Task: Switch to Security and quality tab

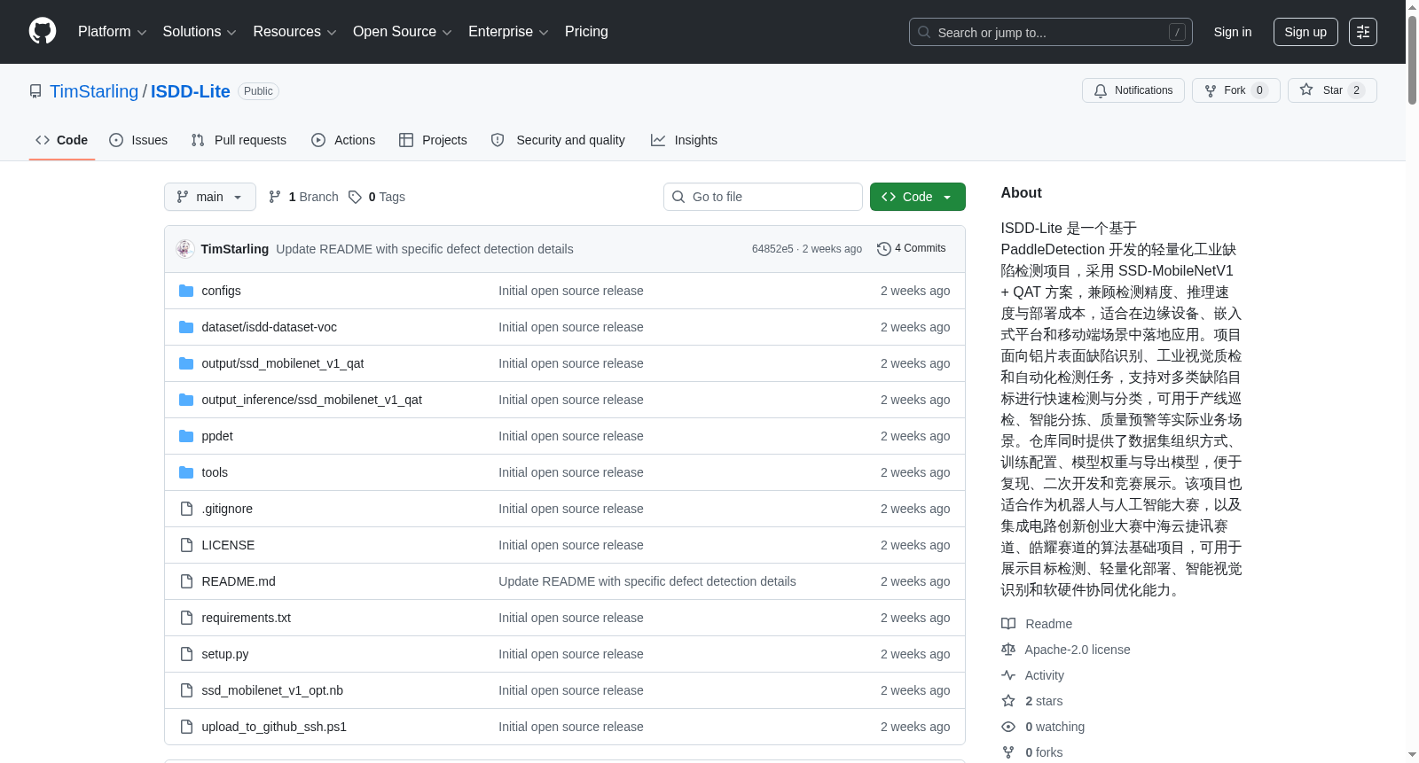Action: (558, 140)
